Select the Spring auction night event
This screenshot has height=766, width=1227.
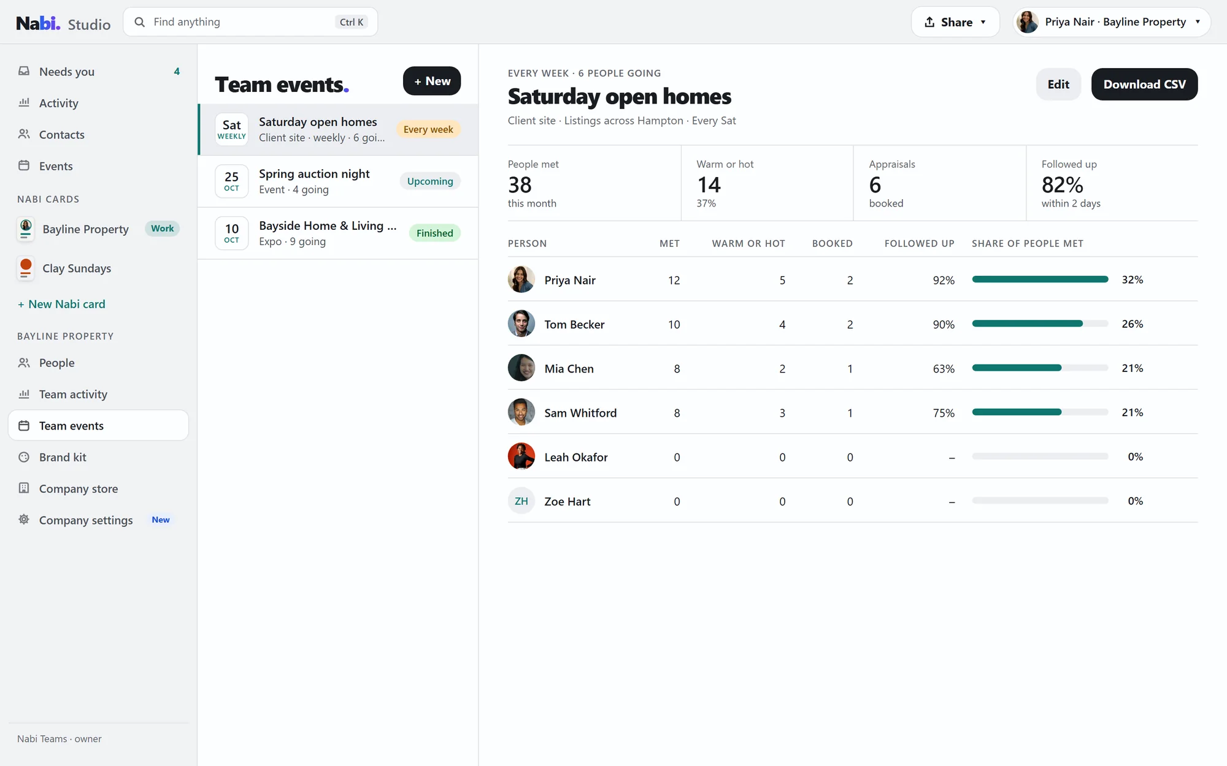pyautogui.click(x=338, y=181)
